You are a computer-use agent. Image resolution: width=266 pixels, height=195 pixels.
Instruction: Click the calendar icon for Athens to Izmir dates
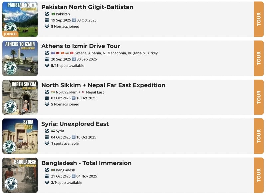point(47,59)
